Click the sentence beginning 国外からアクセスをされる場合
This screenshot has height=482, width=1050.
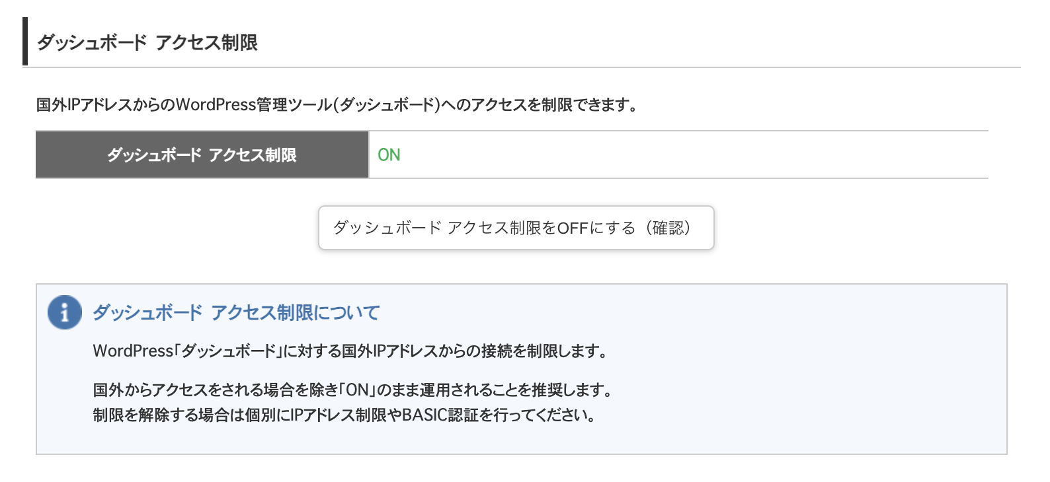click(x=353, y=390)
